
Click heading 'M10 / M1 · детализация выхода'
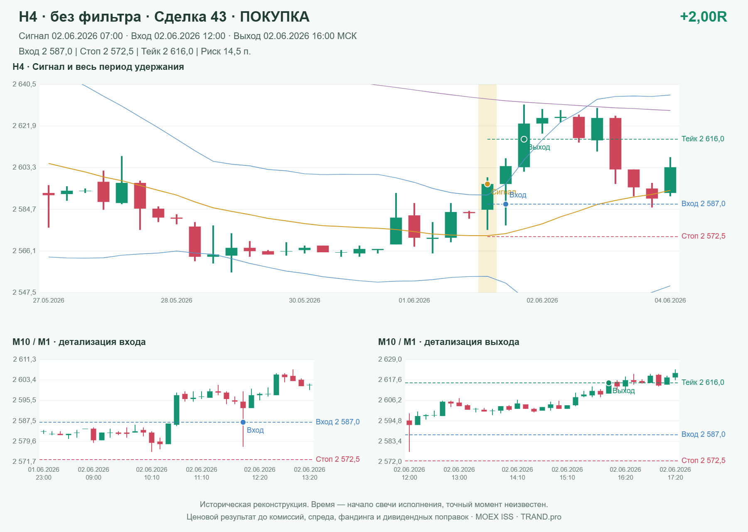pos(448,342)
